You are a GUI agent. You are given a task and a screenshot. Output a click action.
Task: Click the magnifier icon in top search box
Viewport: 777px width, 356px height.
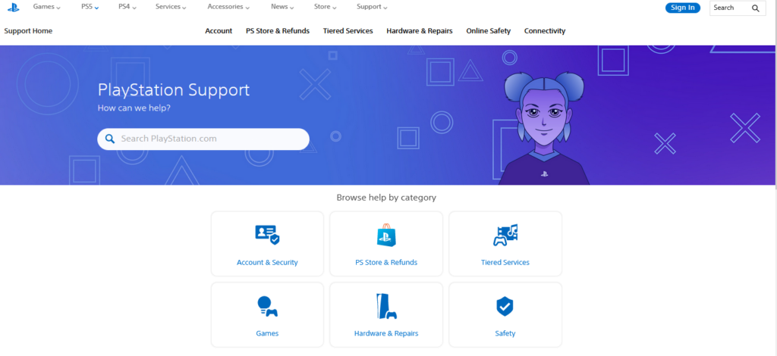755,8
